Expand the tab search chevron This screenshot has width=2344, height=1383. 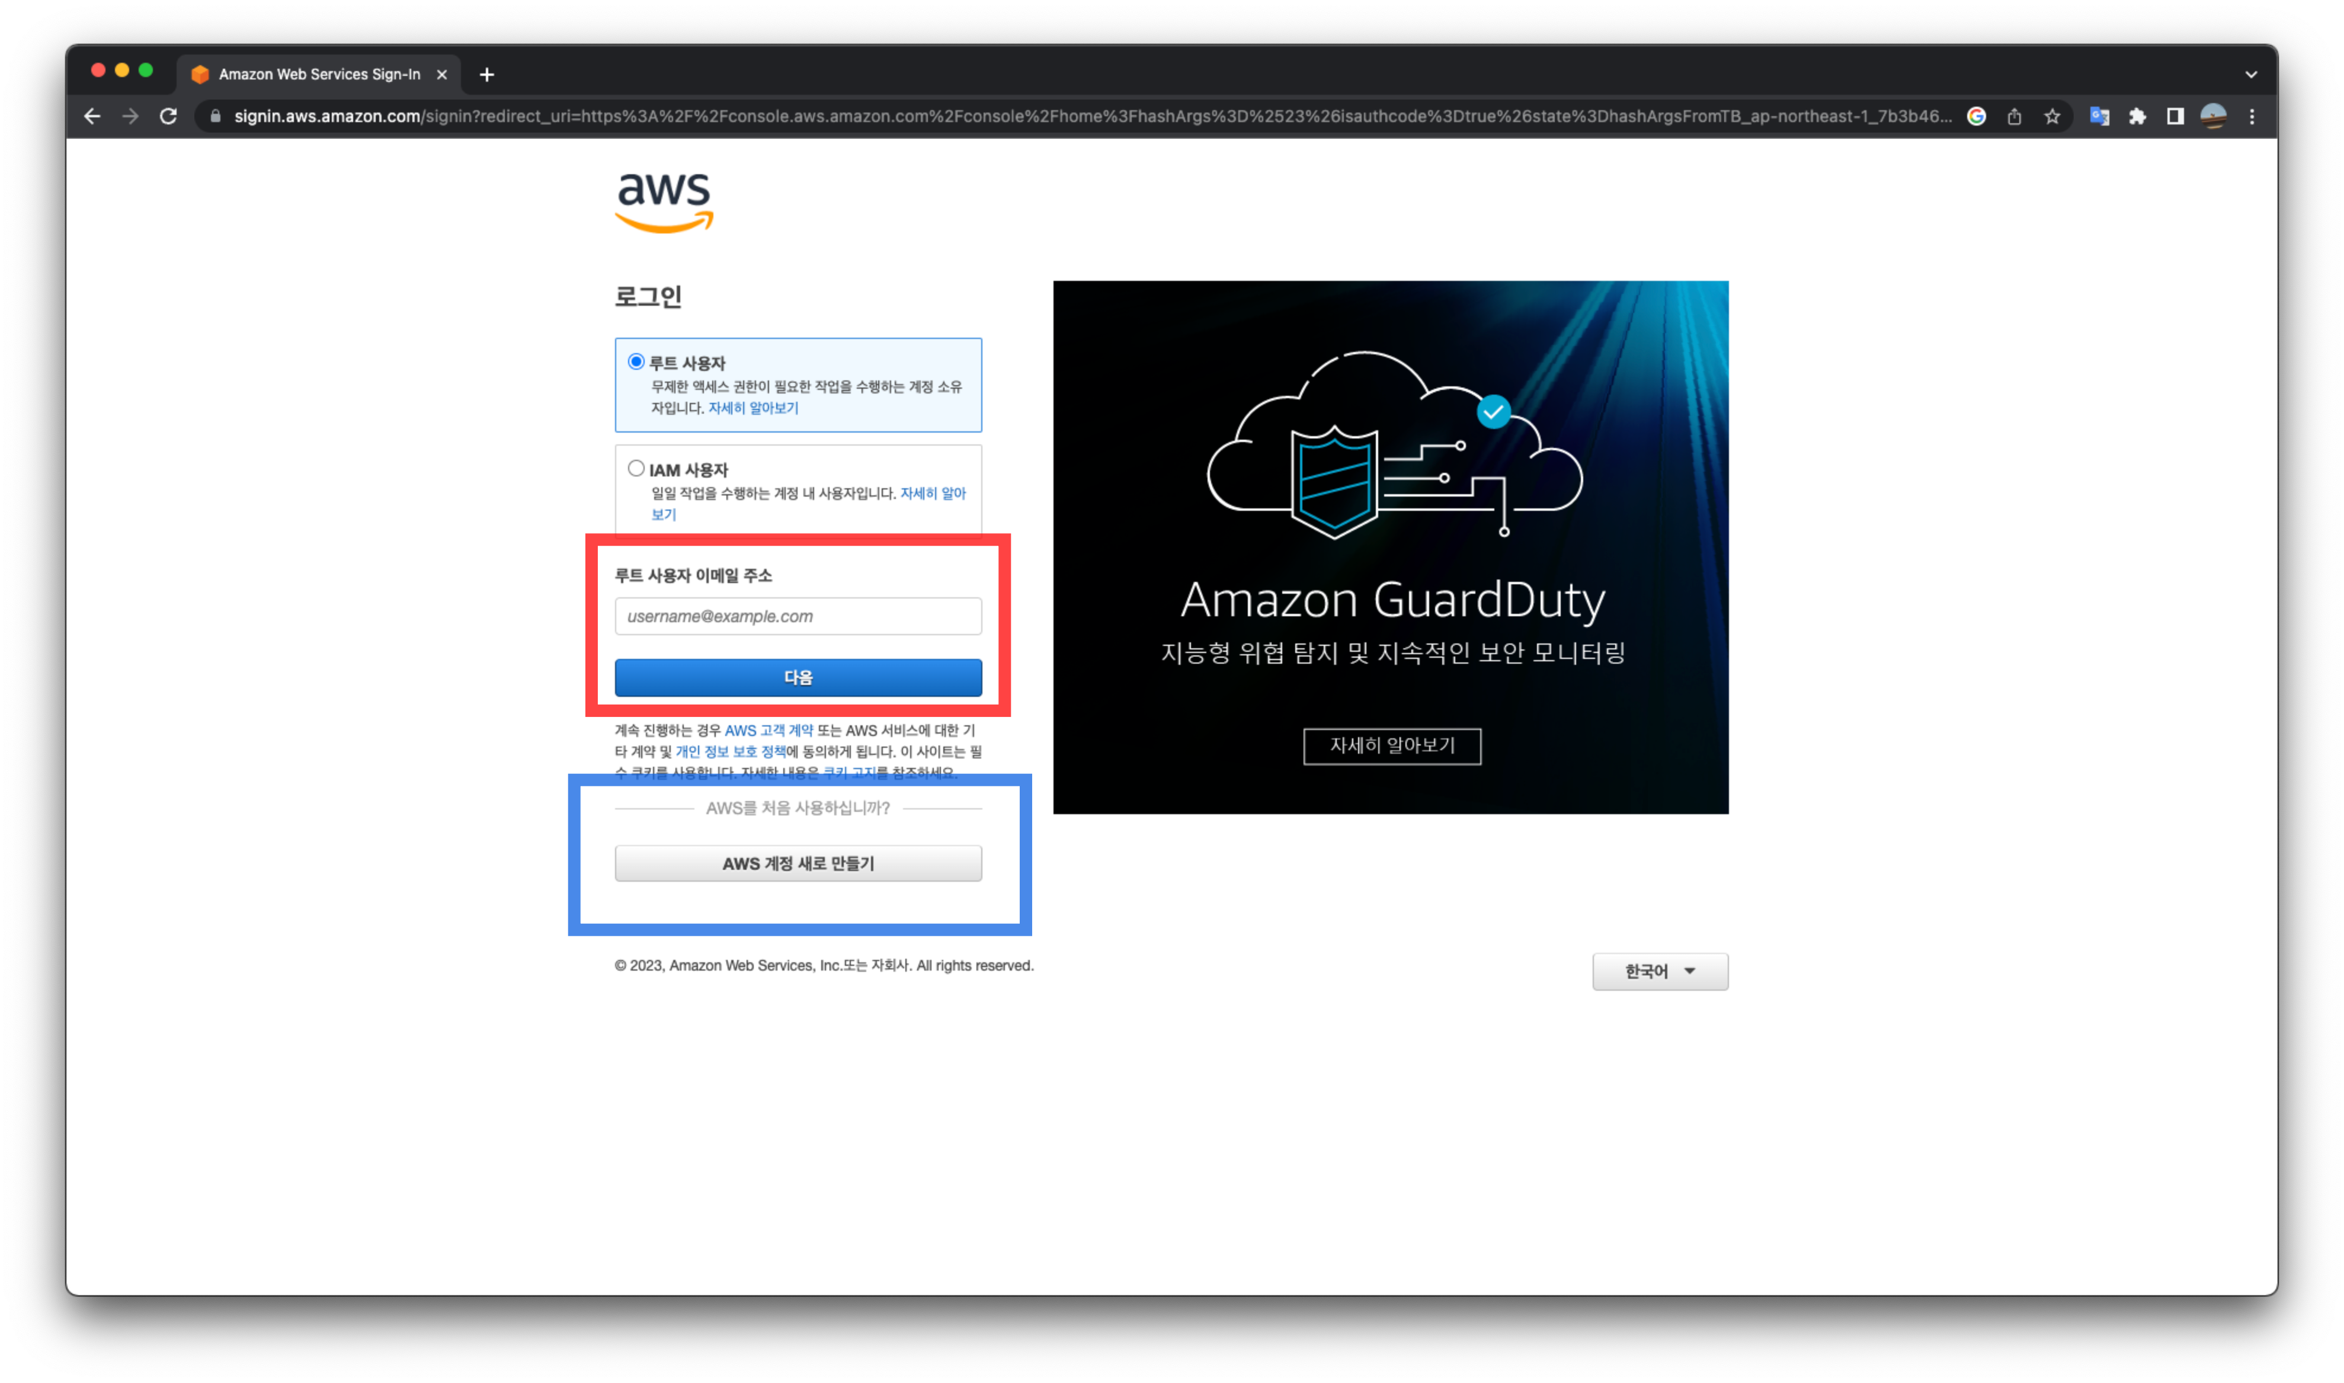pyautogui.click(x=2251, y=75)
